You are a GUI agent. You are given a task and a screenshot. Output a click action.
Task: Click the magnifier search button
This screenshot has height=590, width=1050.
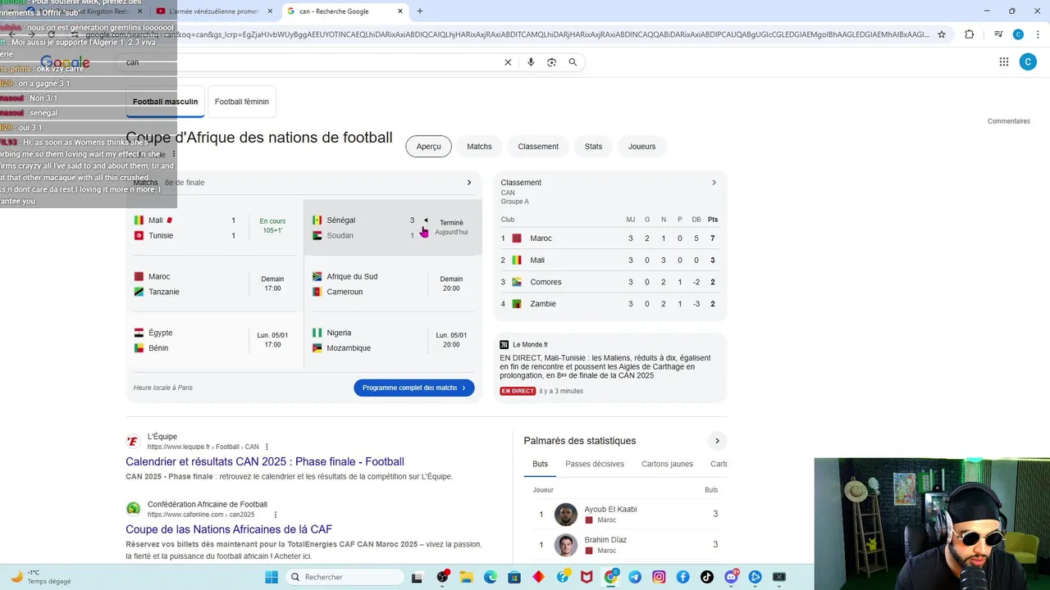(x=573, y=62)
